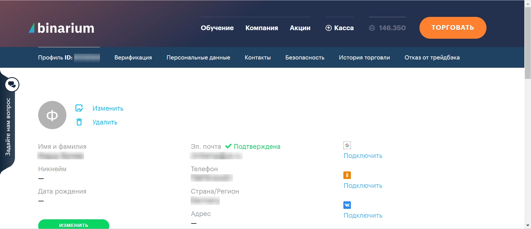Screen dimensions: 531x229
Task: Click the Касса deposit arrow icon
Action: (328, 28)
